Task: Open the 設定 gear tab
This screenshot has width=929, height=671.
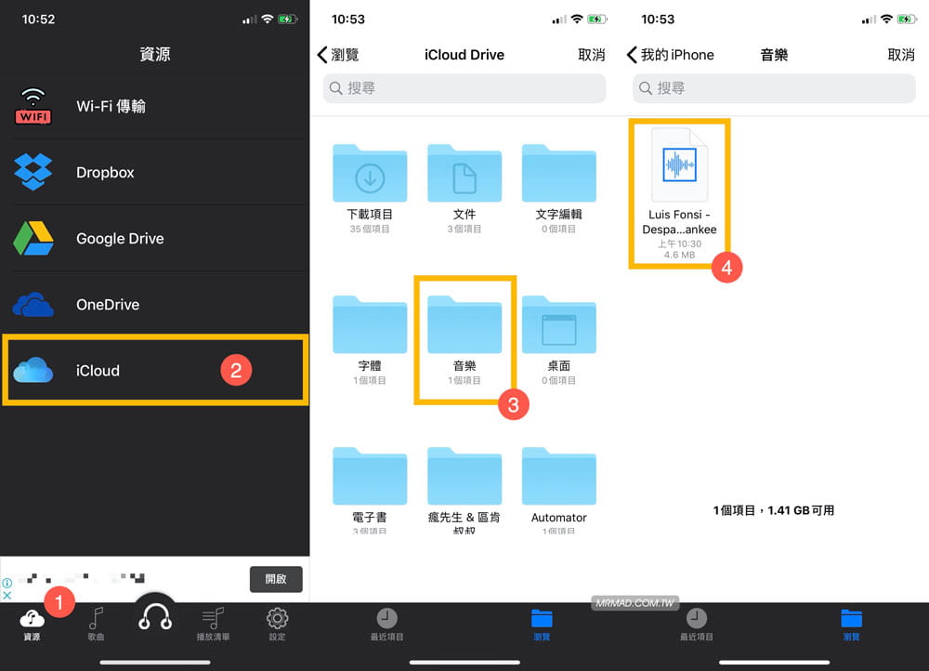Action: [277, 625]
